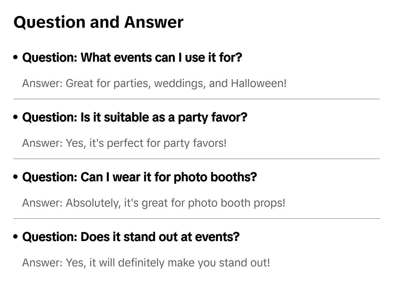Open the party favor suitability question
The height and width of the screenshot is (294, 393).
pos(134,117)
